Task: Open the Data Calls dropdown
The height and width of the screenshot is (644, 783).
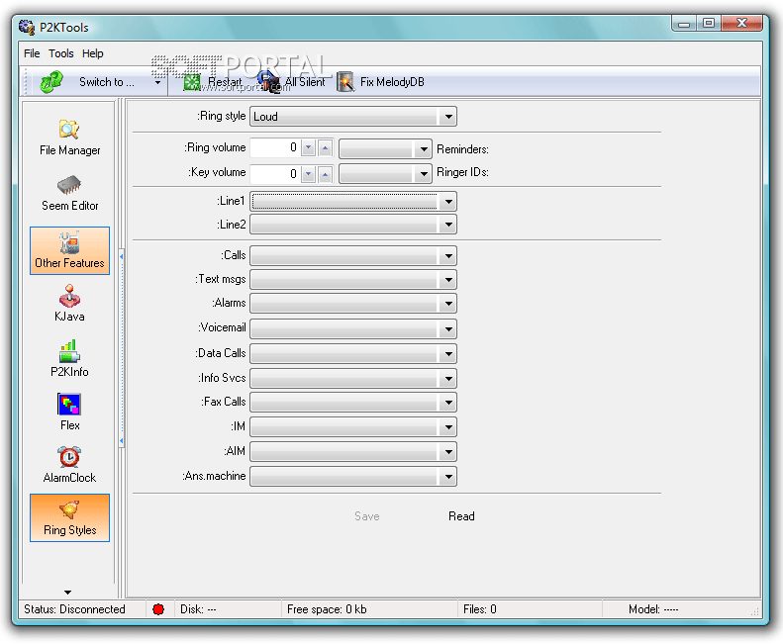Action: pos(353,353)
